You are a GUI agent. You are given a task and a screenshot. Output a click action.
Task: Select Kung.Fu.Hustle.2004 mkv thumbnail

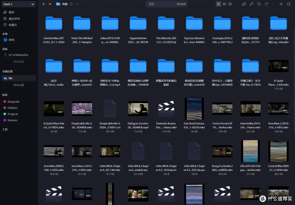tap(222, 151)
